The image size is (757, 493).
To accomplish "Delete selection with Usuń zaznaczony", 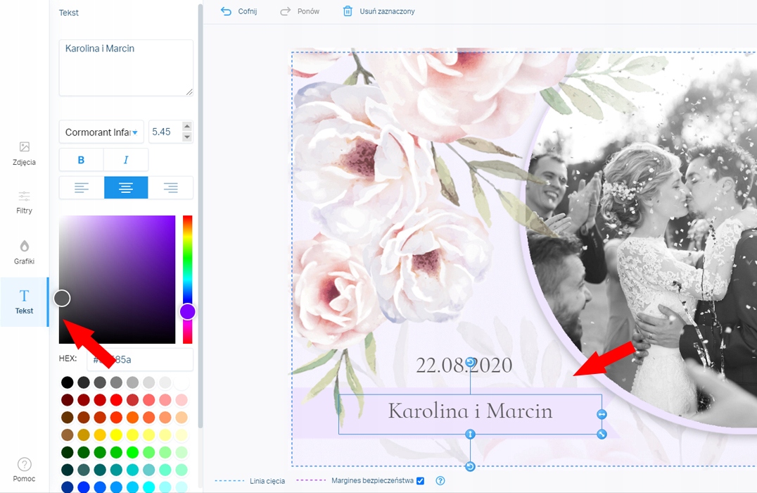I will (x=378, y=11).
